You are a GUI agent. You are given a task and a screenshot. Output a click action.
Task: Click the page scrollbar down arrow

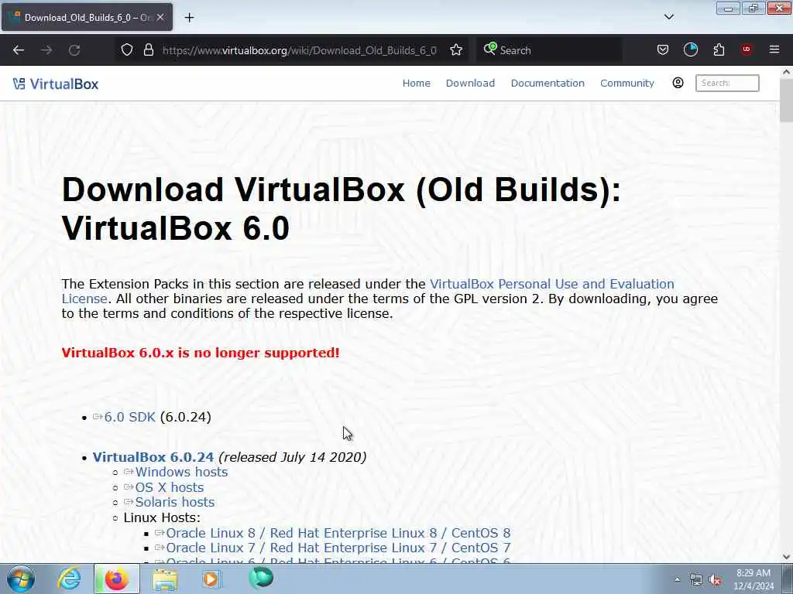click(786, 557)
